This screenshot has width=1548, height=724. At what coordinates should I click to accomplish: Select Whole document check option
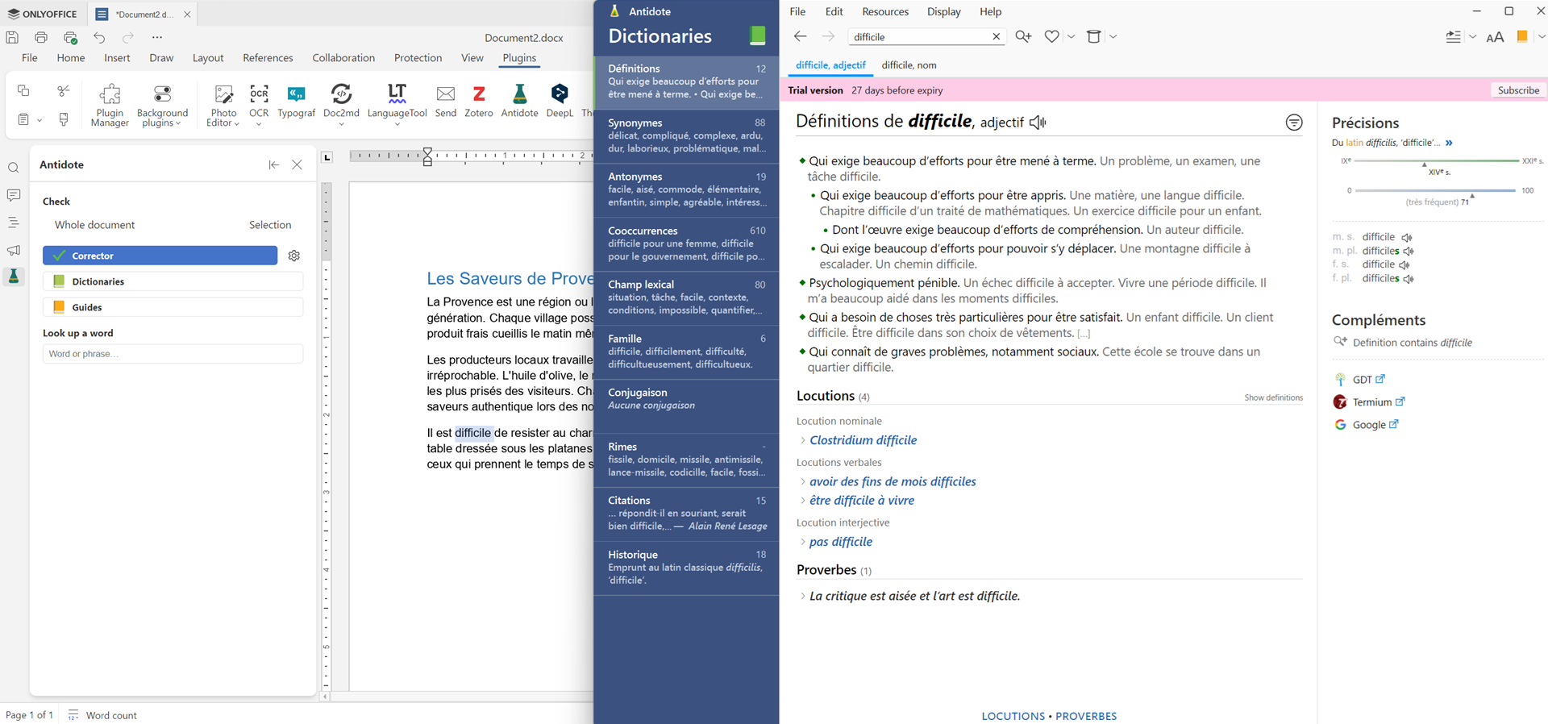pos(94,225)
